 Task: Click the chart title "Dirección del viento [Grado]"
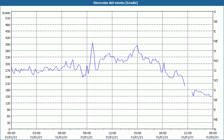click(116, 3)
